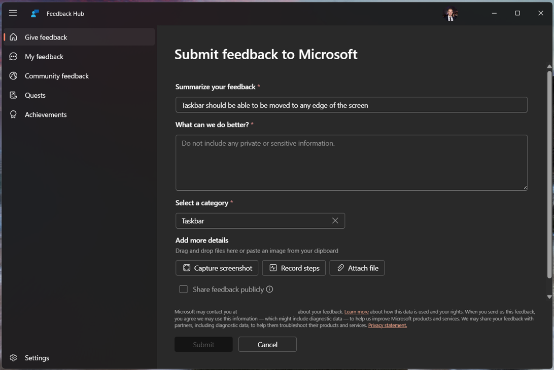Click the info icon beside Share feedback publicly
This screenshot has height=370, width=554.
point(270,289)
